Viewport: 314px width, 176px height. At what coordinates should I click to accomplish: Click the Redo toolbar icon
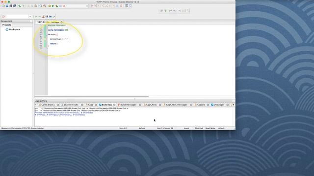[23, 6]
